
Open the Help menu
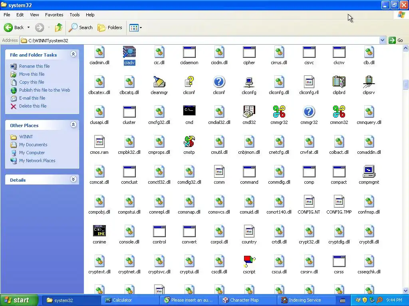pyautogui.click(x=90, y=15)
